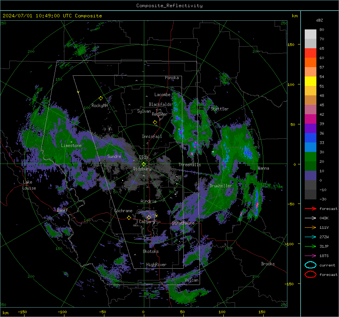Select the Strathmore label
The image size is (339, 317).
click(183, 223)
